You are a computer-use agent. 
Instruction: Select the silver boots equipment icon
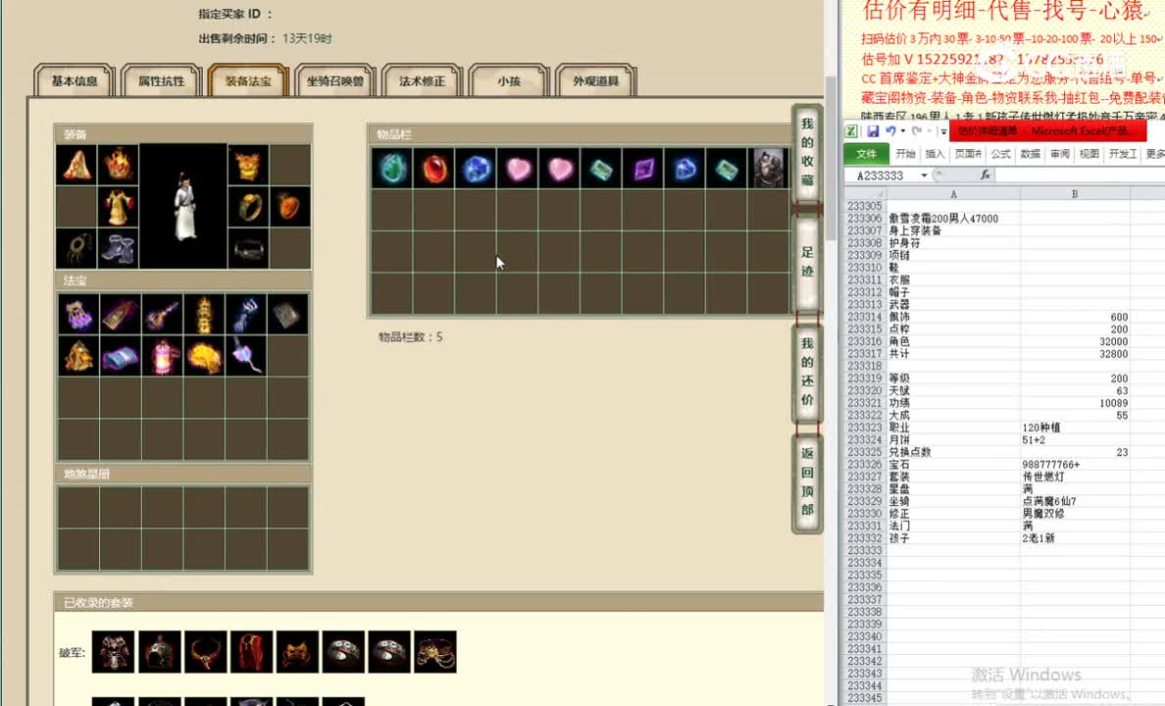coord(118,248)
